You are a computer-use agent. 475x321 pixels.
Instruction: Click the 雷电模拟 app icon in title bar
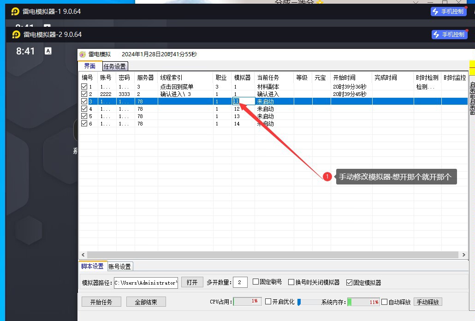point(83,54)
